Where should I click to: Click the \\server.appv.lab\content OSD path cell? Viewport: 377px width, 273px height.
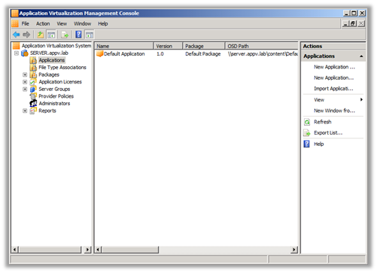[263, 54]
